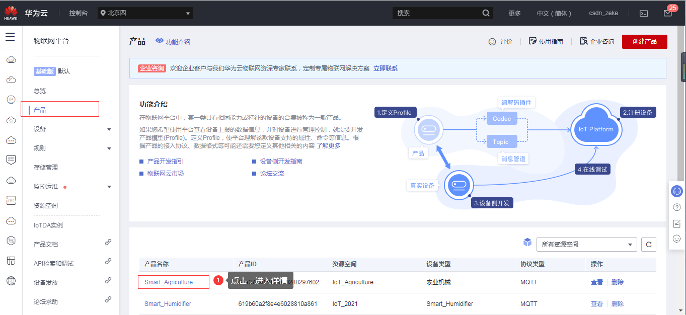The width and height of the screenshot is (686, 315).
Task: Click the 立即联系 link
Action: pyautogui.click(x=386, y=68)
